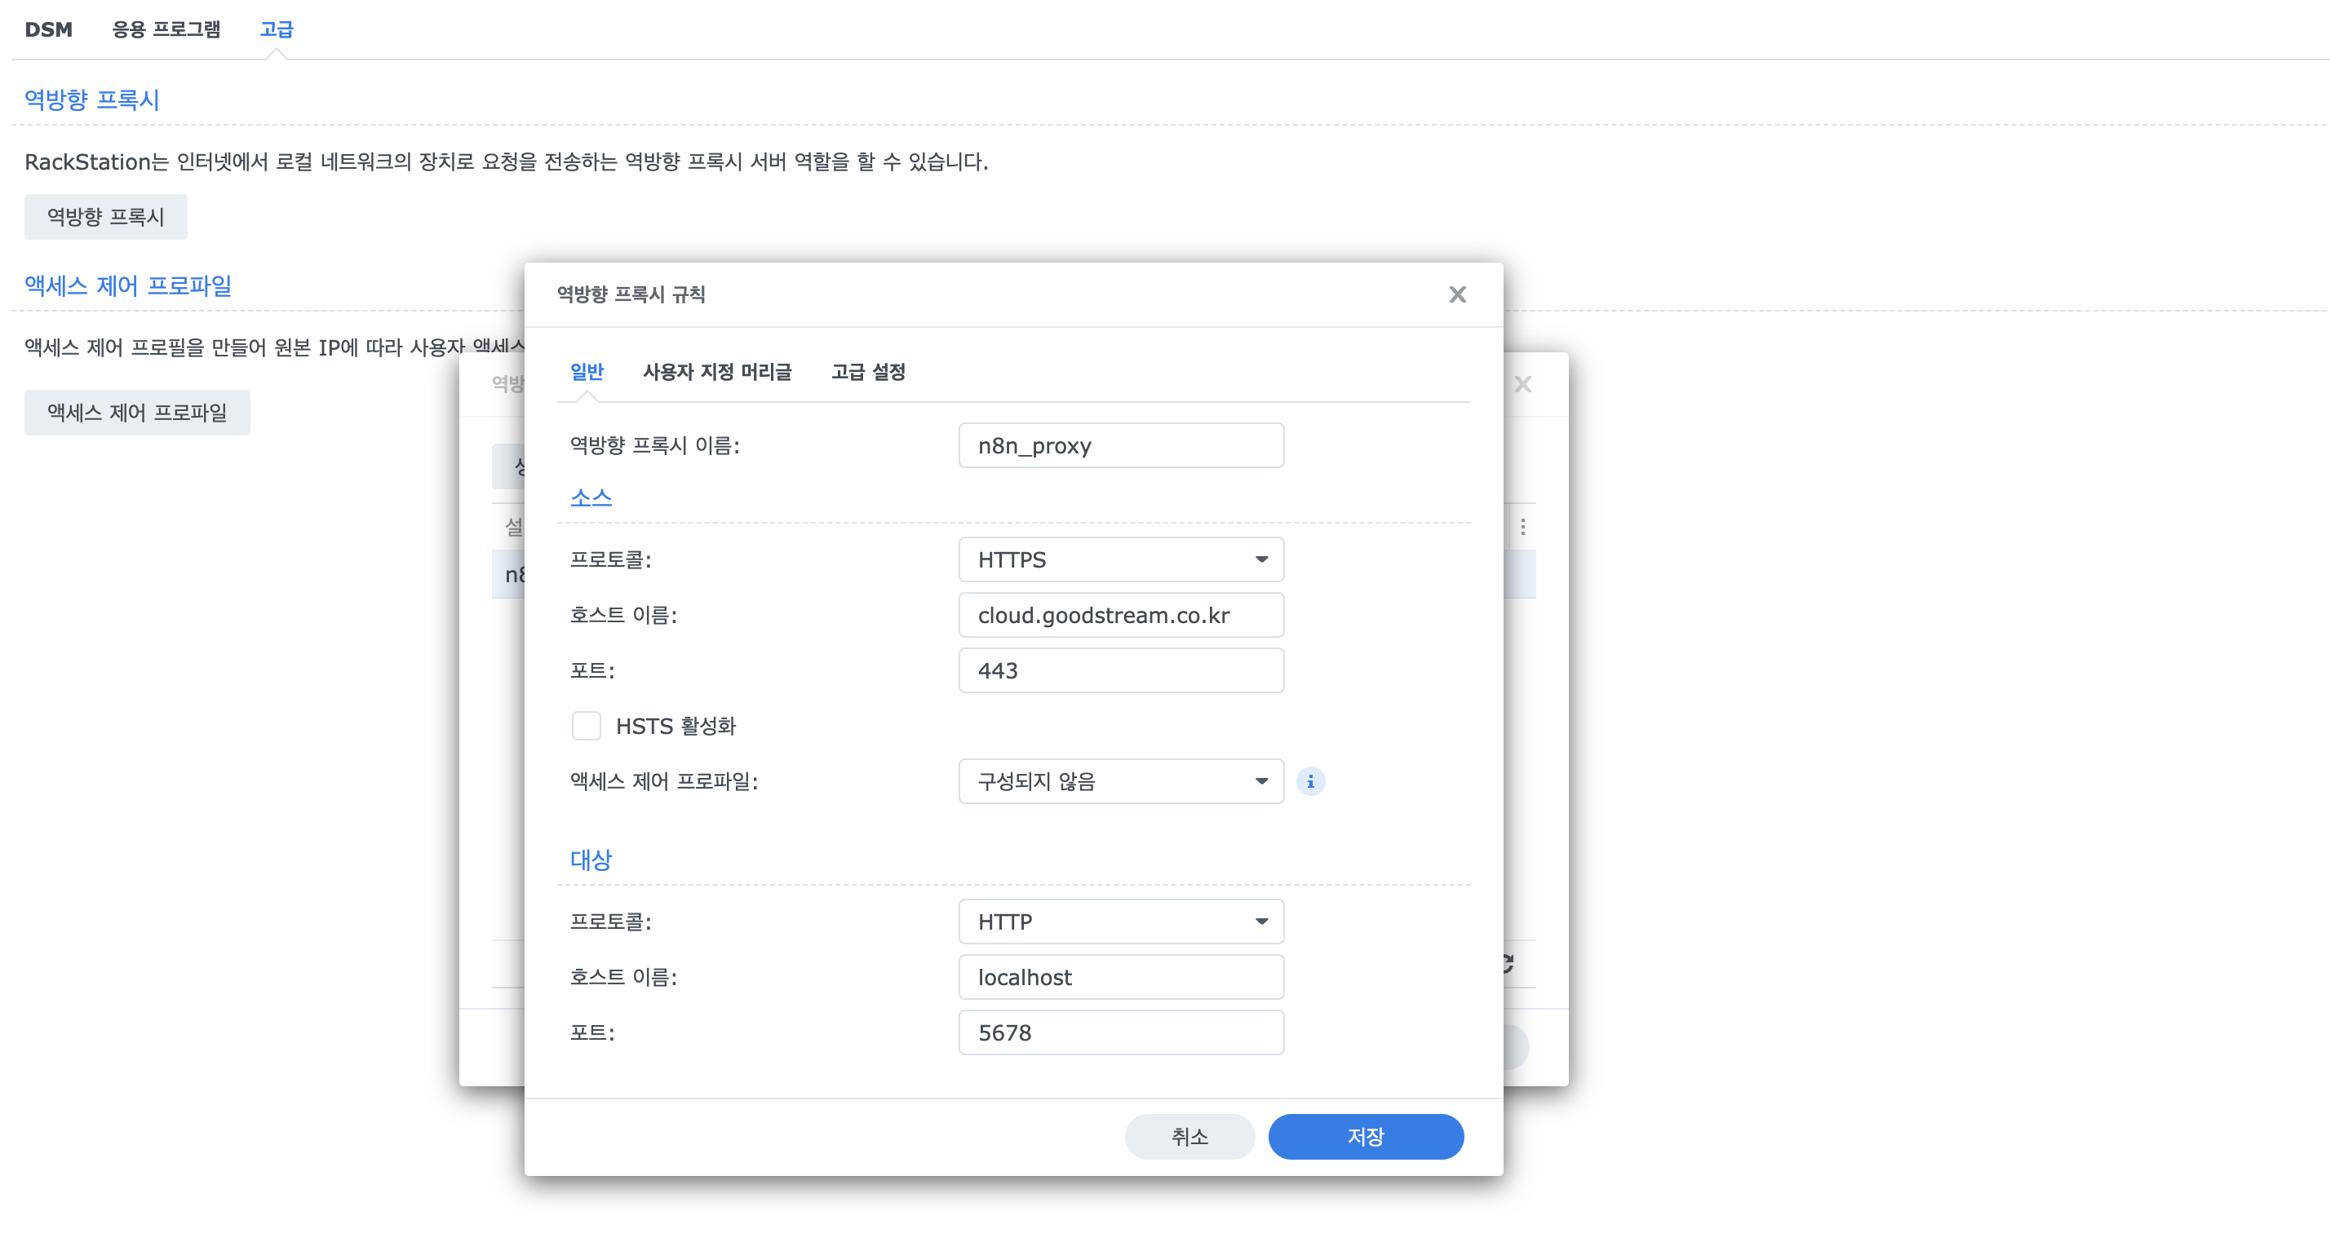Go to the 응용 프로그램 tab
Viewport: 2330px width, 1251px height.
point(166,29)
